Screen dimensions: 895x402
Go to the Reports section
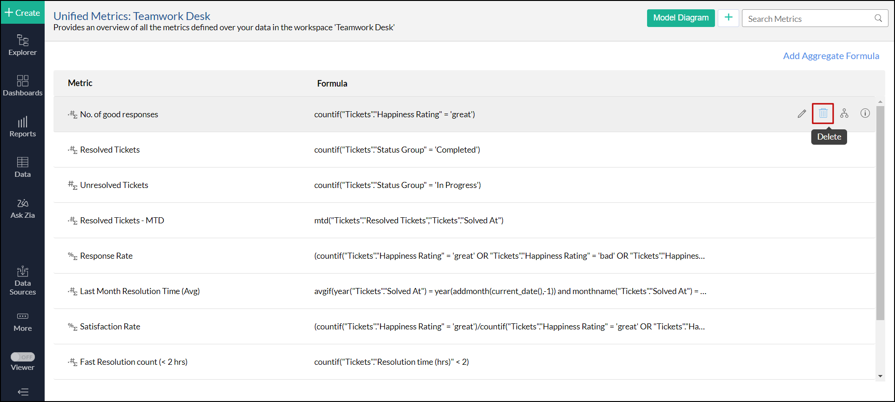point(22,127)
